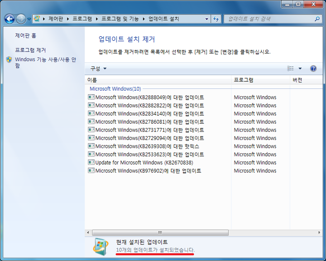Expand the arrow after 프로그램 및 기능
Viewport: 326px width, 261px height.
144,19
